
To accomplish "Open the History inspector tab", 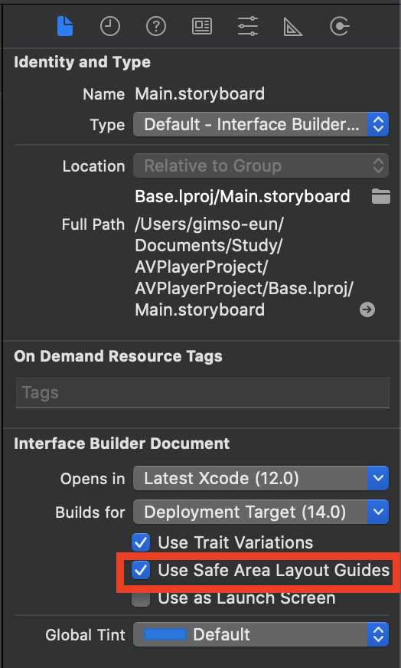I will (x=110, y=26).
